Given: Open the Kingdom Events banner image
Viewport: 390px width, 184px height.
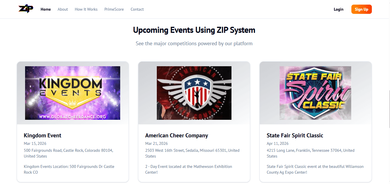Looking at the screenshot, I should pos(73,93).
